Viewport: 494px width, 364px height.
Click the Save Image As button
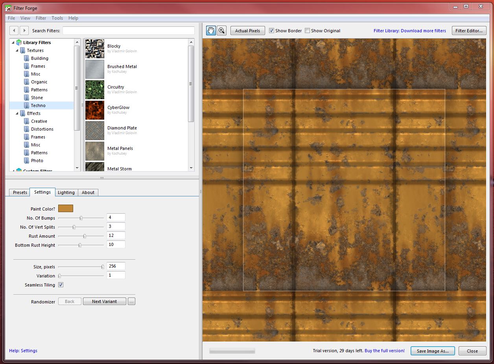(x=433, y=351)
